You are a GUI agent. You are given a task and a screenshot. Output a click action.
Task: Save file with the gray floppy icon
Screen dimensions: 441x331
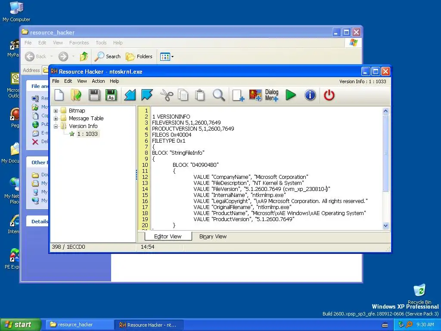[94, 95]
